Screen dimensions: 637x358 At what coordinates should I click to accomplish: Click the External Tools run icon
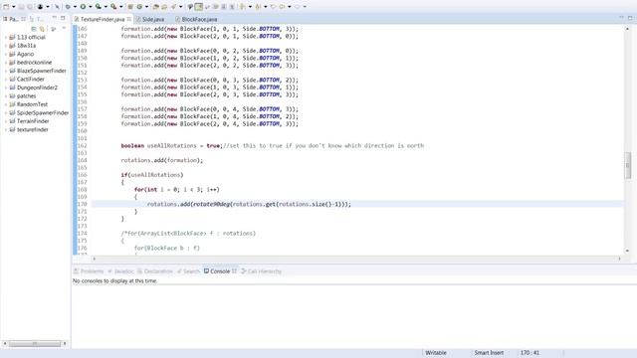tap(113, 7)
